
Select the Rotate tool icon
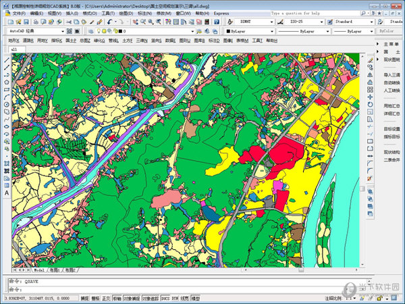click(370, 104)
